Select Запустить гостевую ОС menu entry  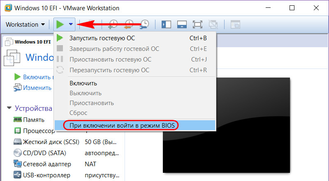pos(135,38)
